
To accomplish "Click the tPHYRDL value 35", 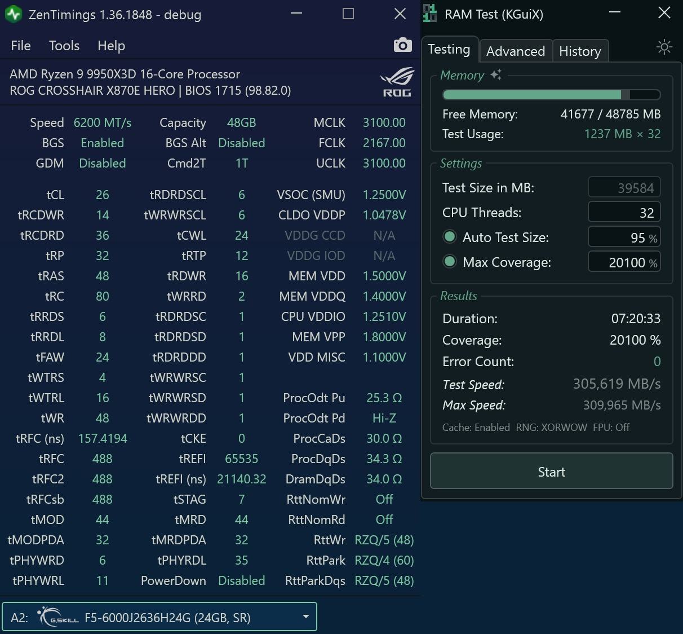I will (x=241, y=560).
